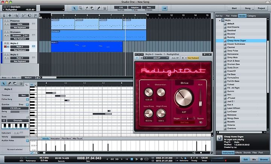Viewport: 271px width, 164px height.
Task: Toggle the Metronome icon
Action: [x=185, y=158]
